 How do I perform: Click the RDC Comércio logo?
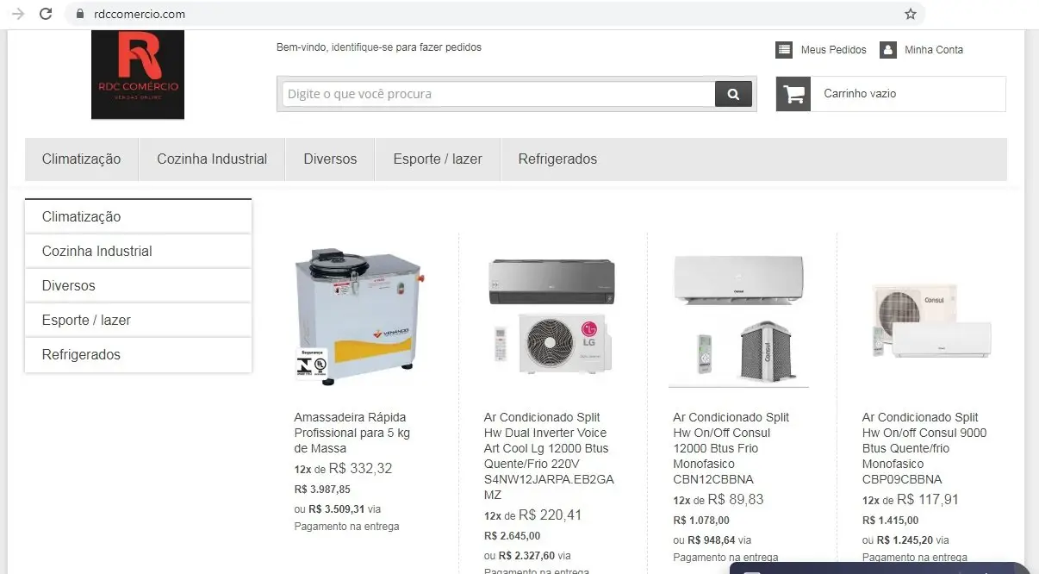138,74
